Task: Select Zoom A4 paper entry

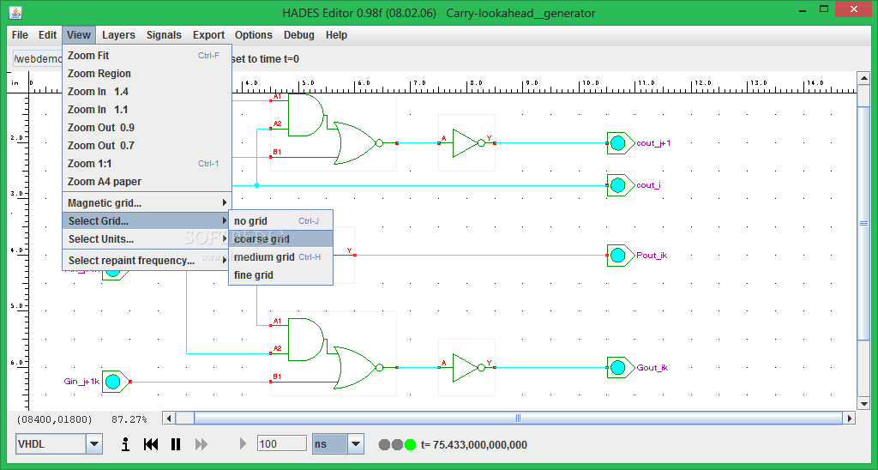Action: pos(147,181)
